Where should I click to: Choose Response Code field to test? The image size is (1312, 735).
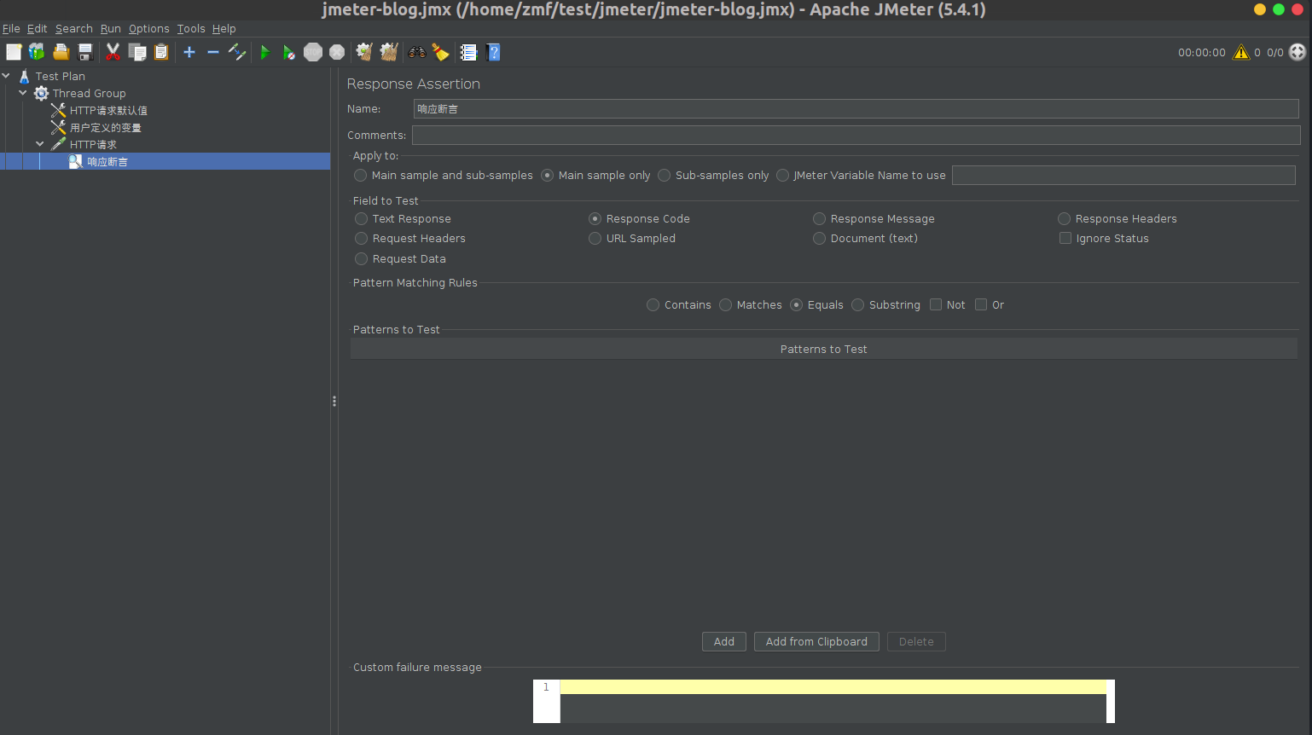click(640, 219)
